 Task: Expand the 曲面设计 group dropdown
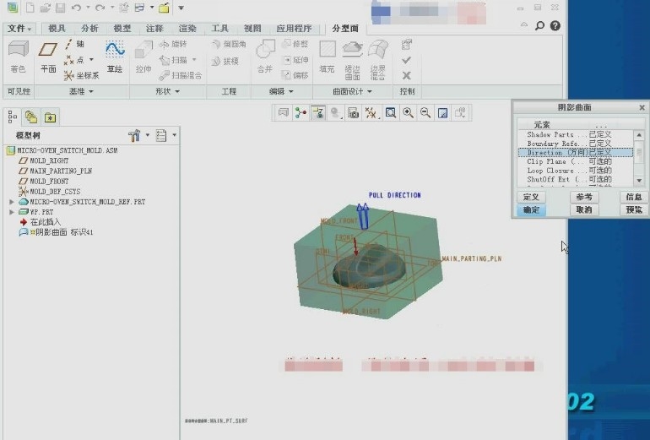[x=352, y=92]
